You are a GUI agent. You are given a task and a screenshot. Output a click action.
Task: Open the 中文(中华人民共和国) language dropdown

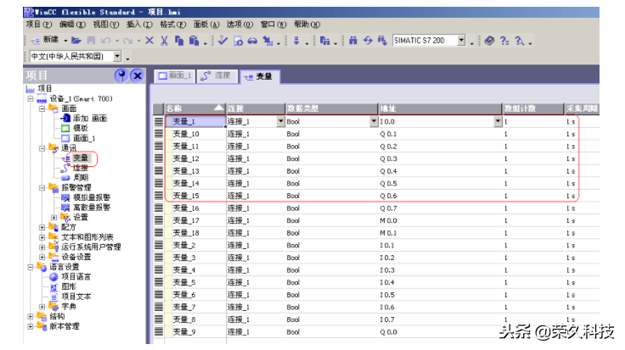[x=116, y=57]
